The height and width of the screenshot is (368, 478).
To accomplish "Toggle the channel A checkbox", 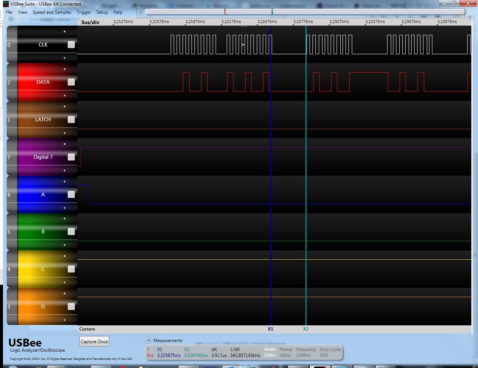I will tap(71, 194).
